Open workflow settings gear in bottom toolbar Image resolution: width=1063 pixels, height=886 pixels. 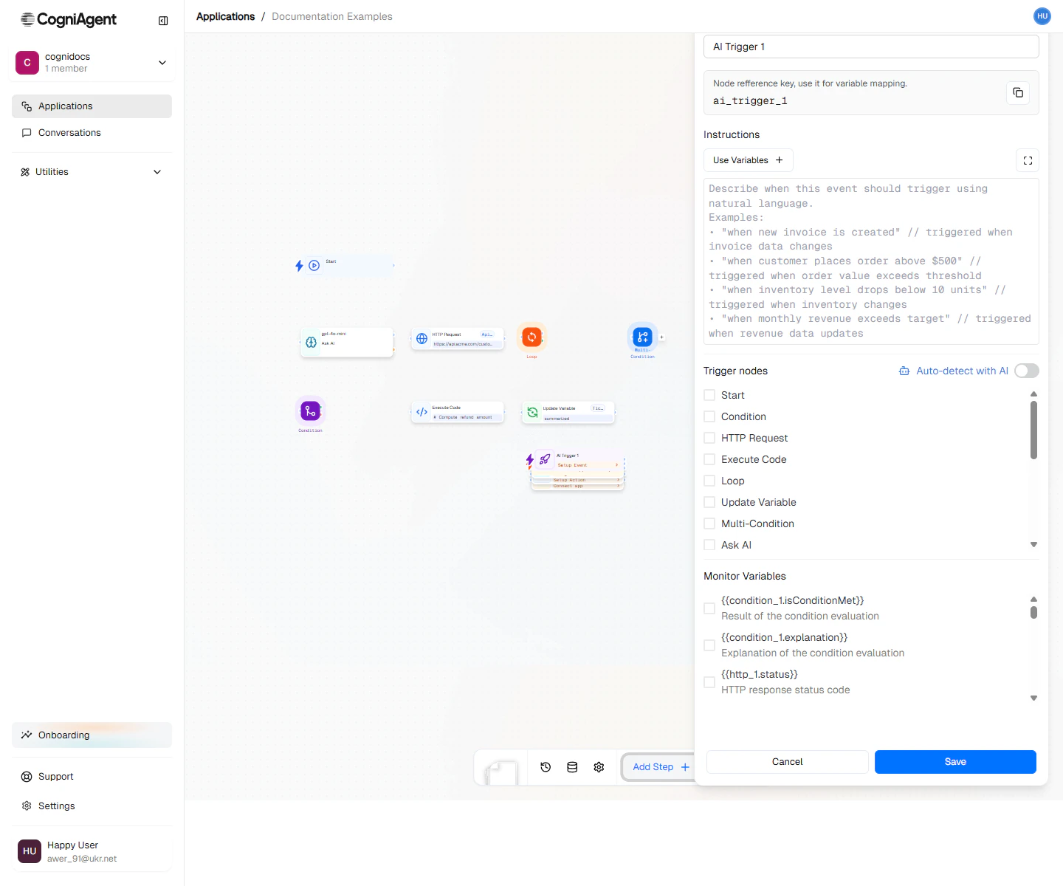coord(599,767)
